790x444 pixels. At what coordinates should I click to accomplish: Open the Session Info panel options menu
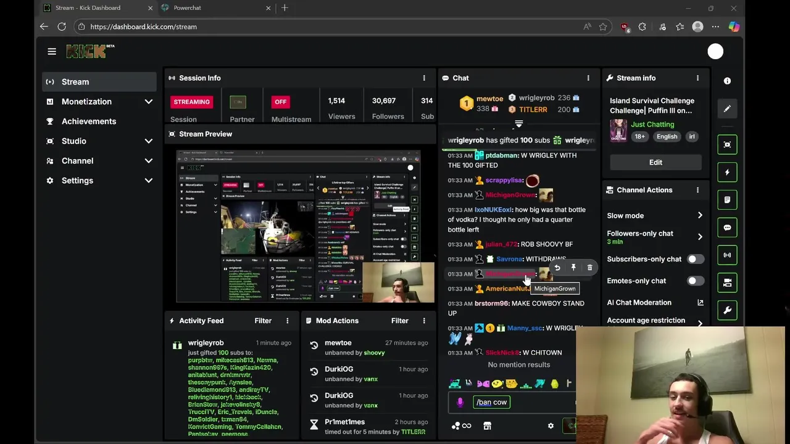424,78
